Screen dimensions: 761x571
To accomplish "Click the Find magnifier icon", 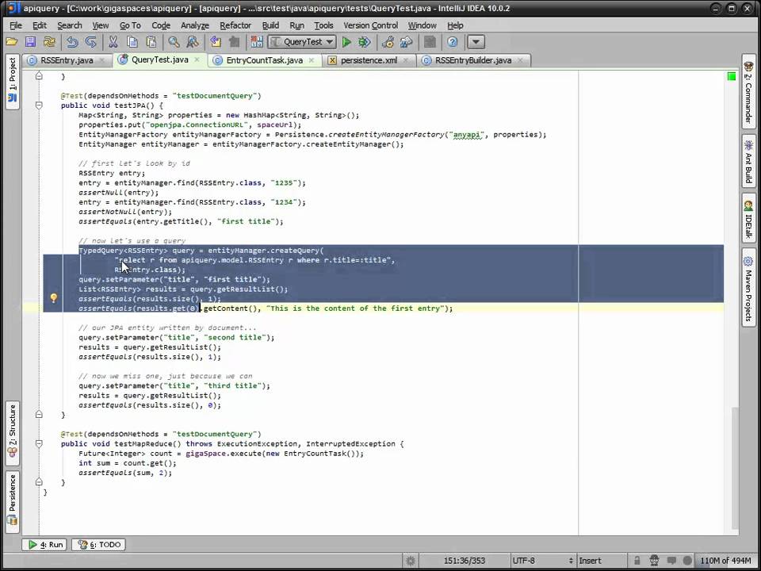I will [174, 42].
